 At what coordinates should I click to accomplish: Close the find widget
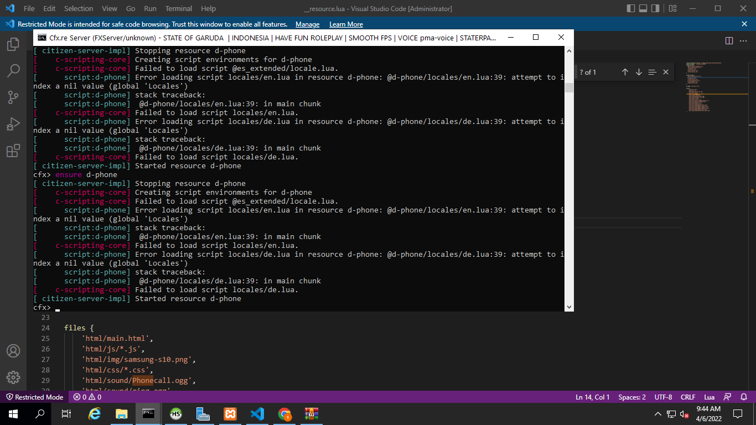point(666,72)
